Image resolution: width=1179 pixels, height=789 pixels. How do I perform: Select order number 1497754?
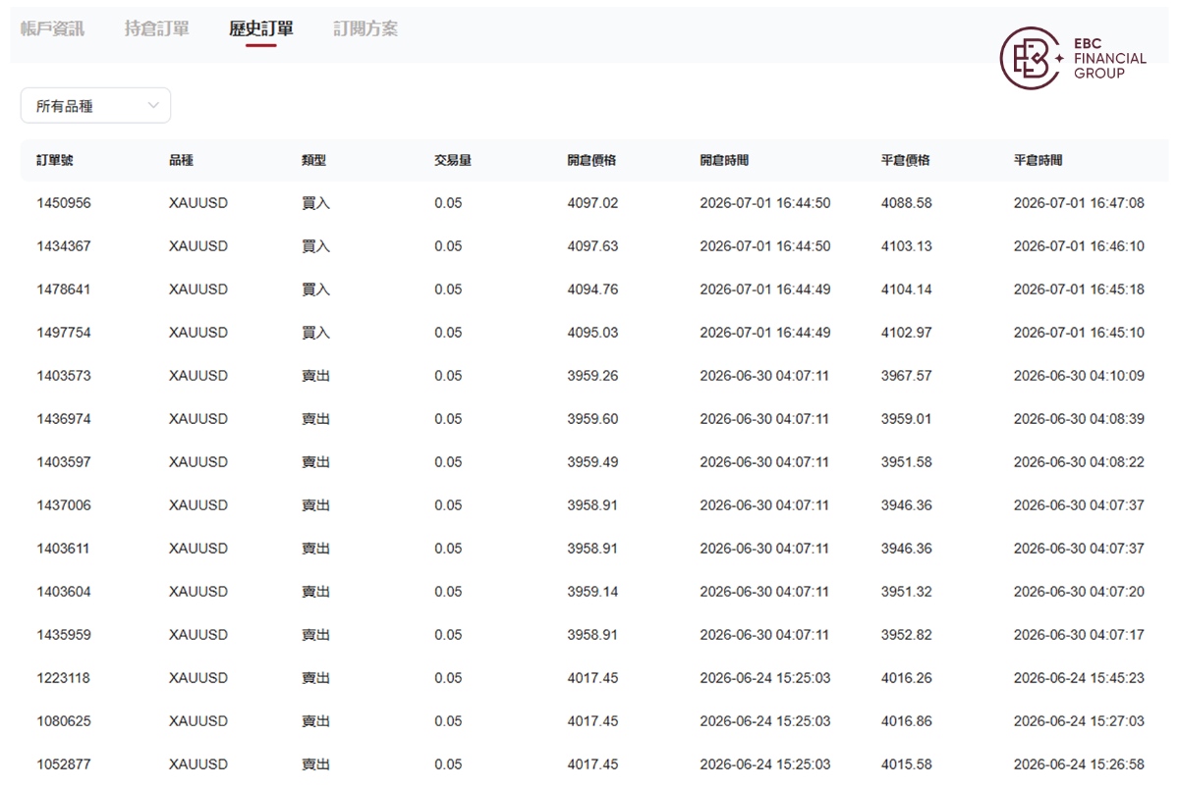click(64, 333)
